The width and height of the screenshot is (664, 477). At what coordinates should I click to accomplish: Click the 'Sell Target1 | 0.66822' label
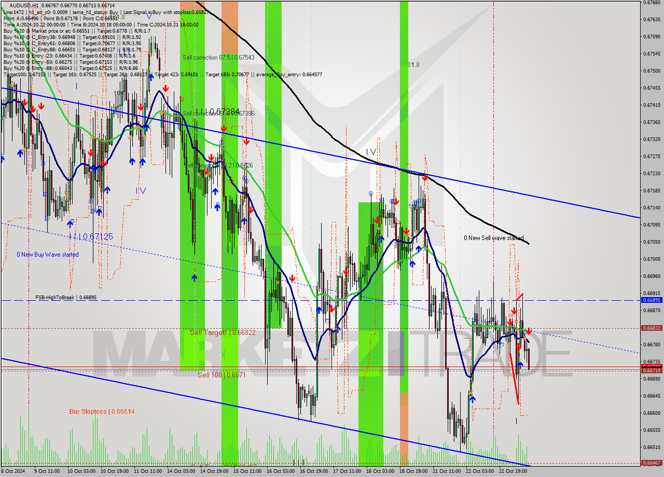(x=223, y=332)
